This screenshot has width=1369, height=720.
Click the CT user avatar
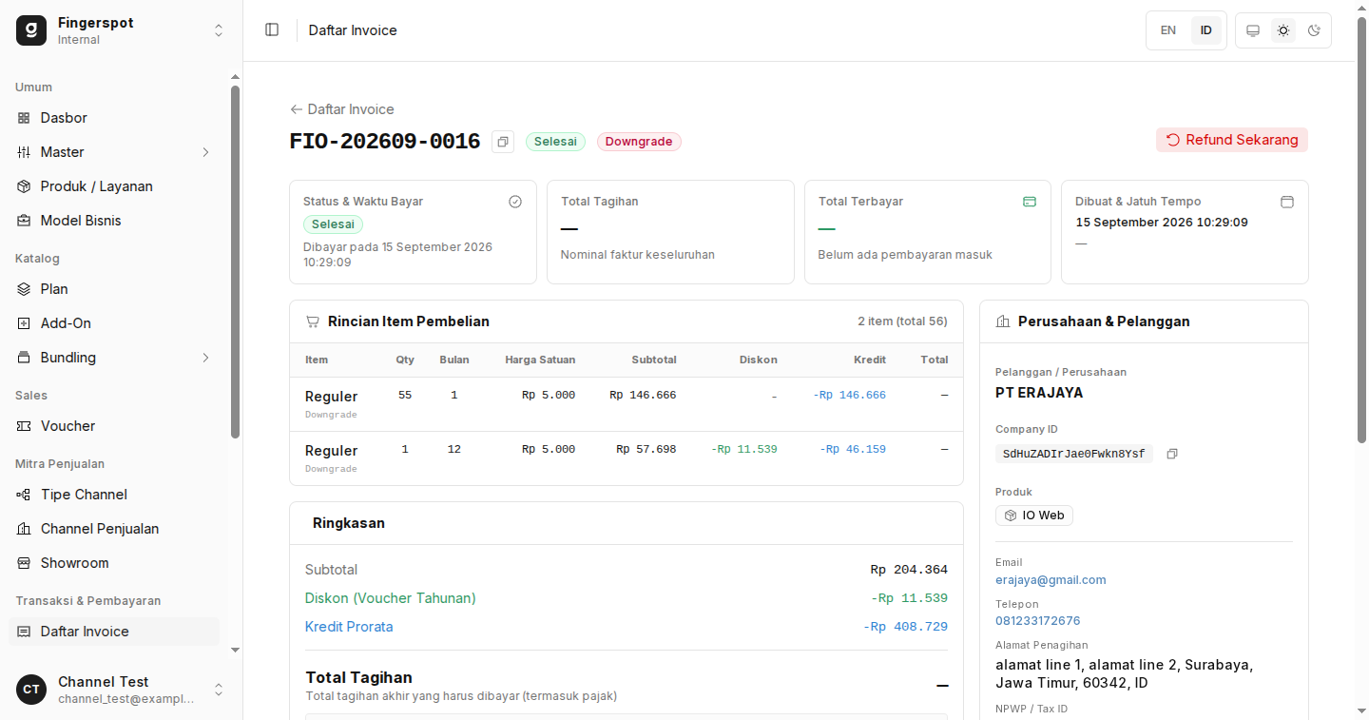[x=31, y=690]
